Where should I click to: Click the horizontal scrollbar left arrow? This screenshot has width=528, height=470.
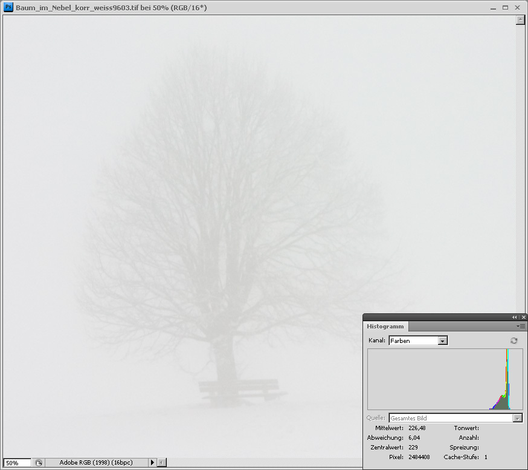pyautogui.click(x=162, y=463)
